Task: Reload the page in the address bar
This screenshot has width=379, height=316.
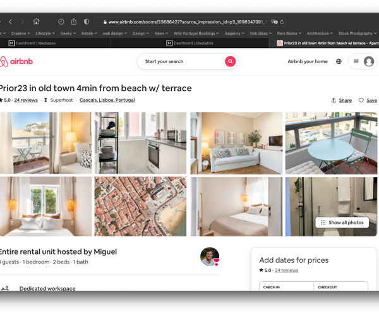Action: point(282,21)
